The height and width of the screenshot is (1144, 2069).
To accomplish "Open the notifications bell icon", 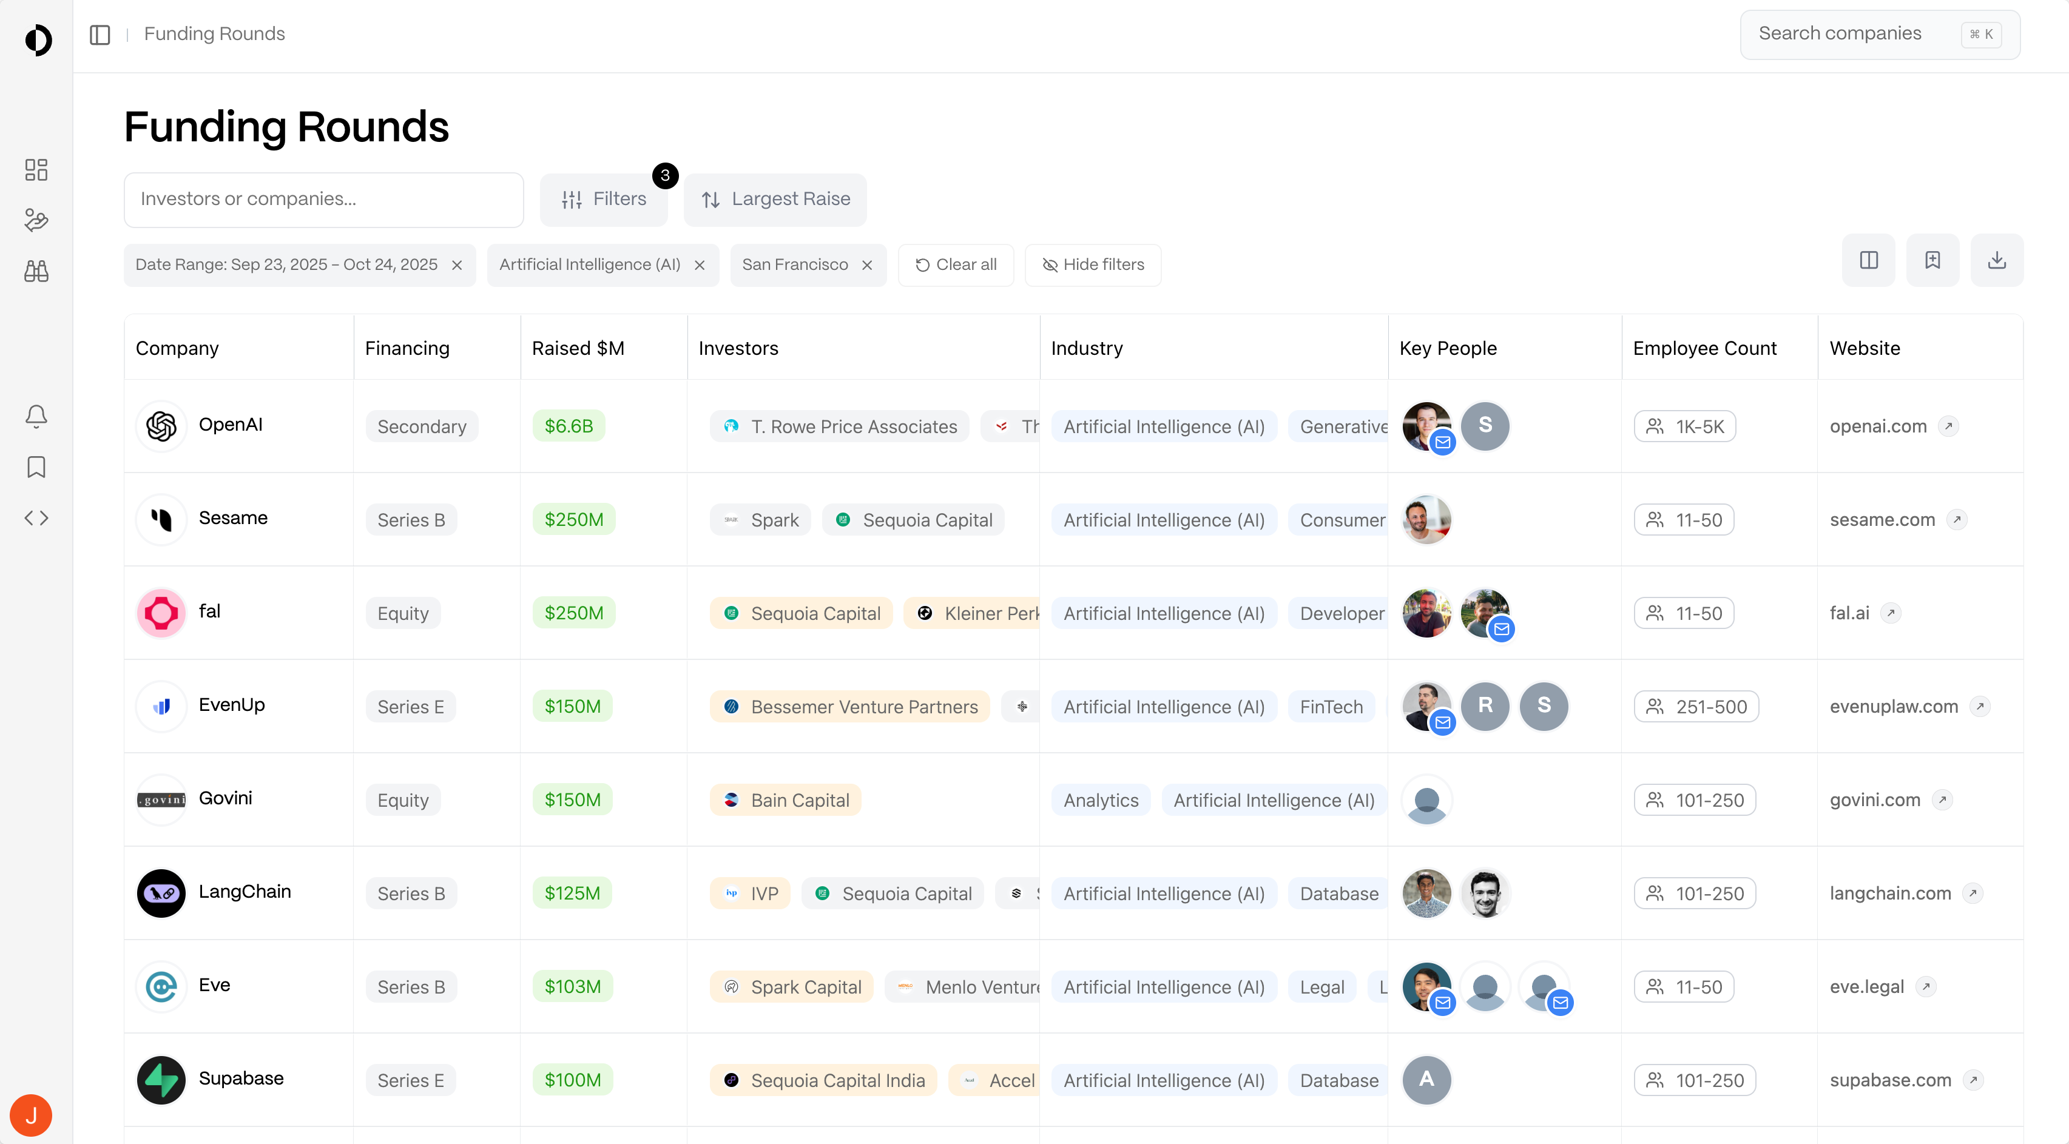I will (x=36, y=416).
